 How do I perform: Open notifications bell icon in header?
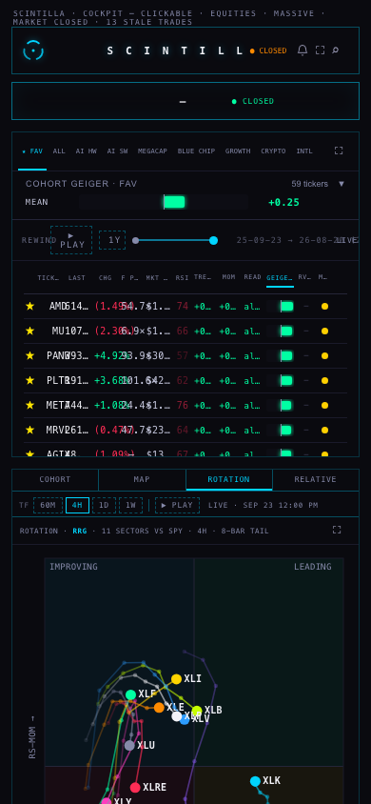303,50
